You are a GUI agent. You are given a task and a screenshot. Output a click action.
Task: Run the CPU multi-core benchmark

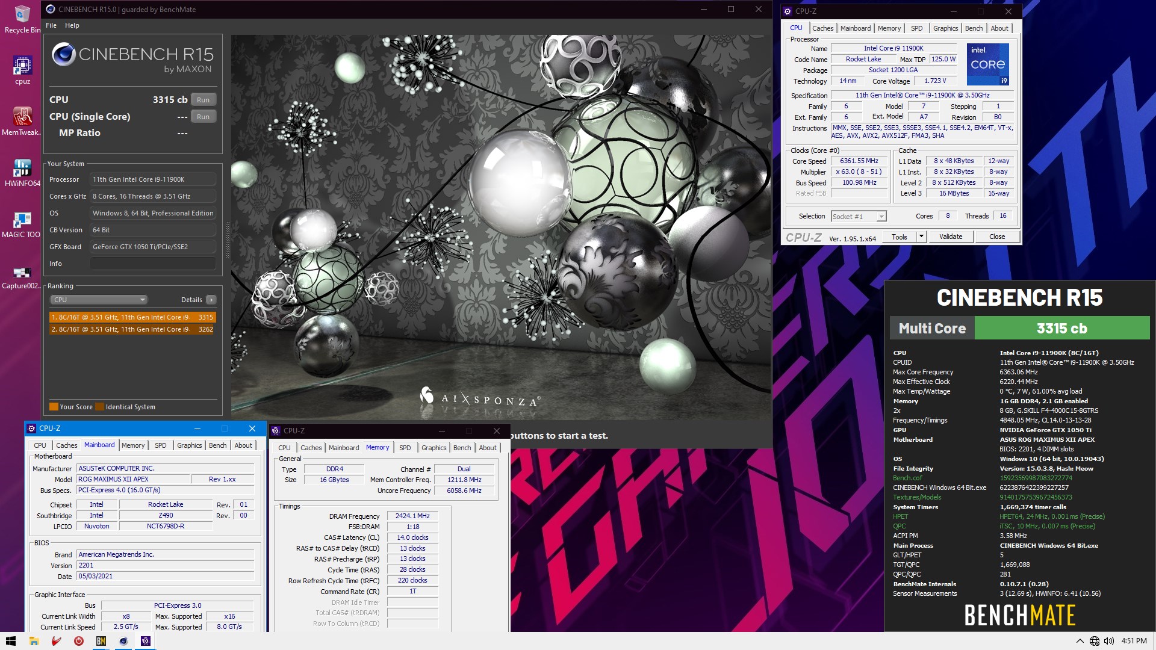point(203,100)
